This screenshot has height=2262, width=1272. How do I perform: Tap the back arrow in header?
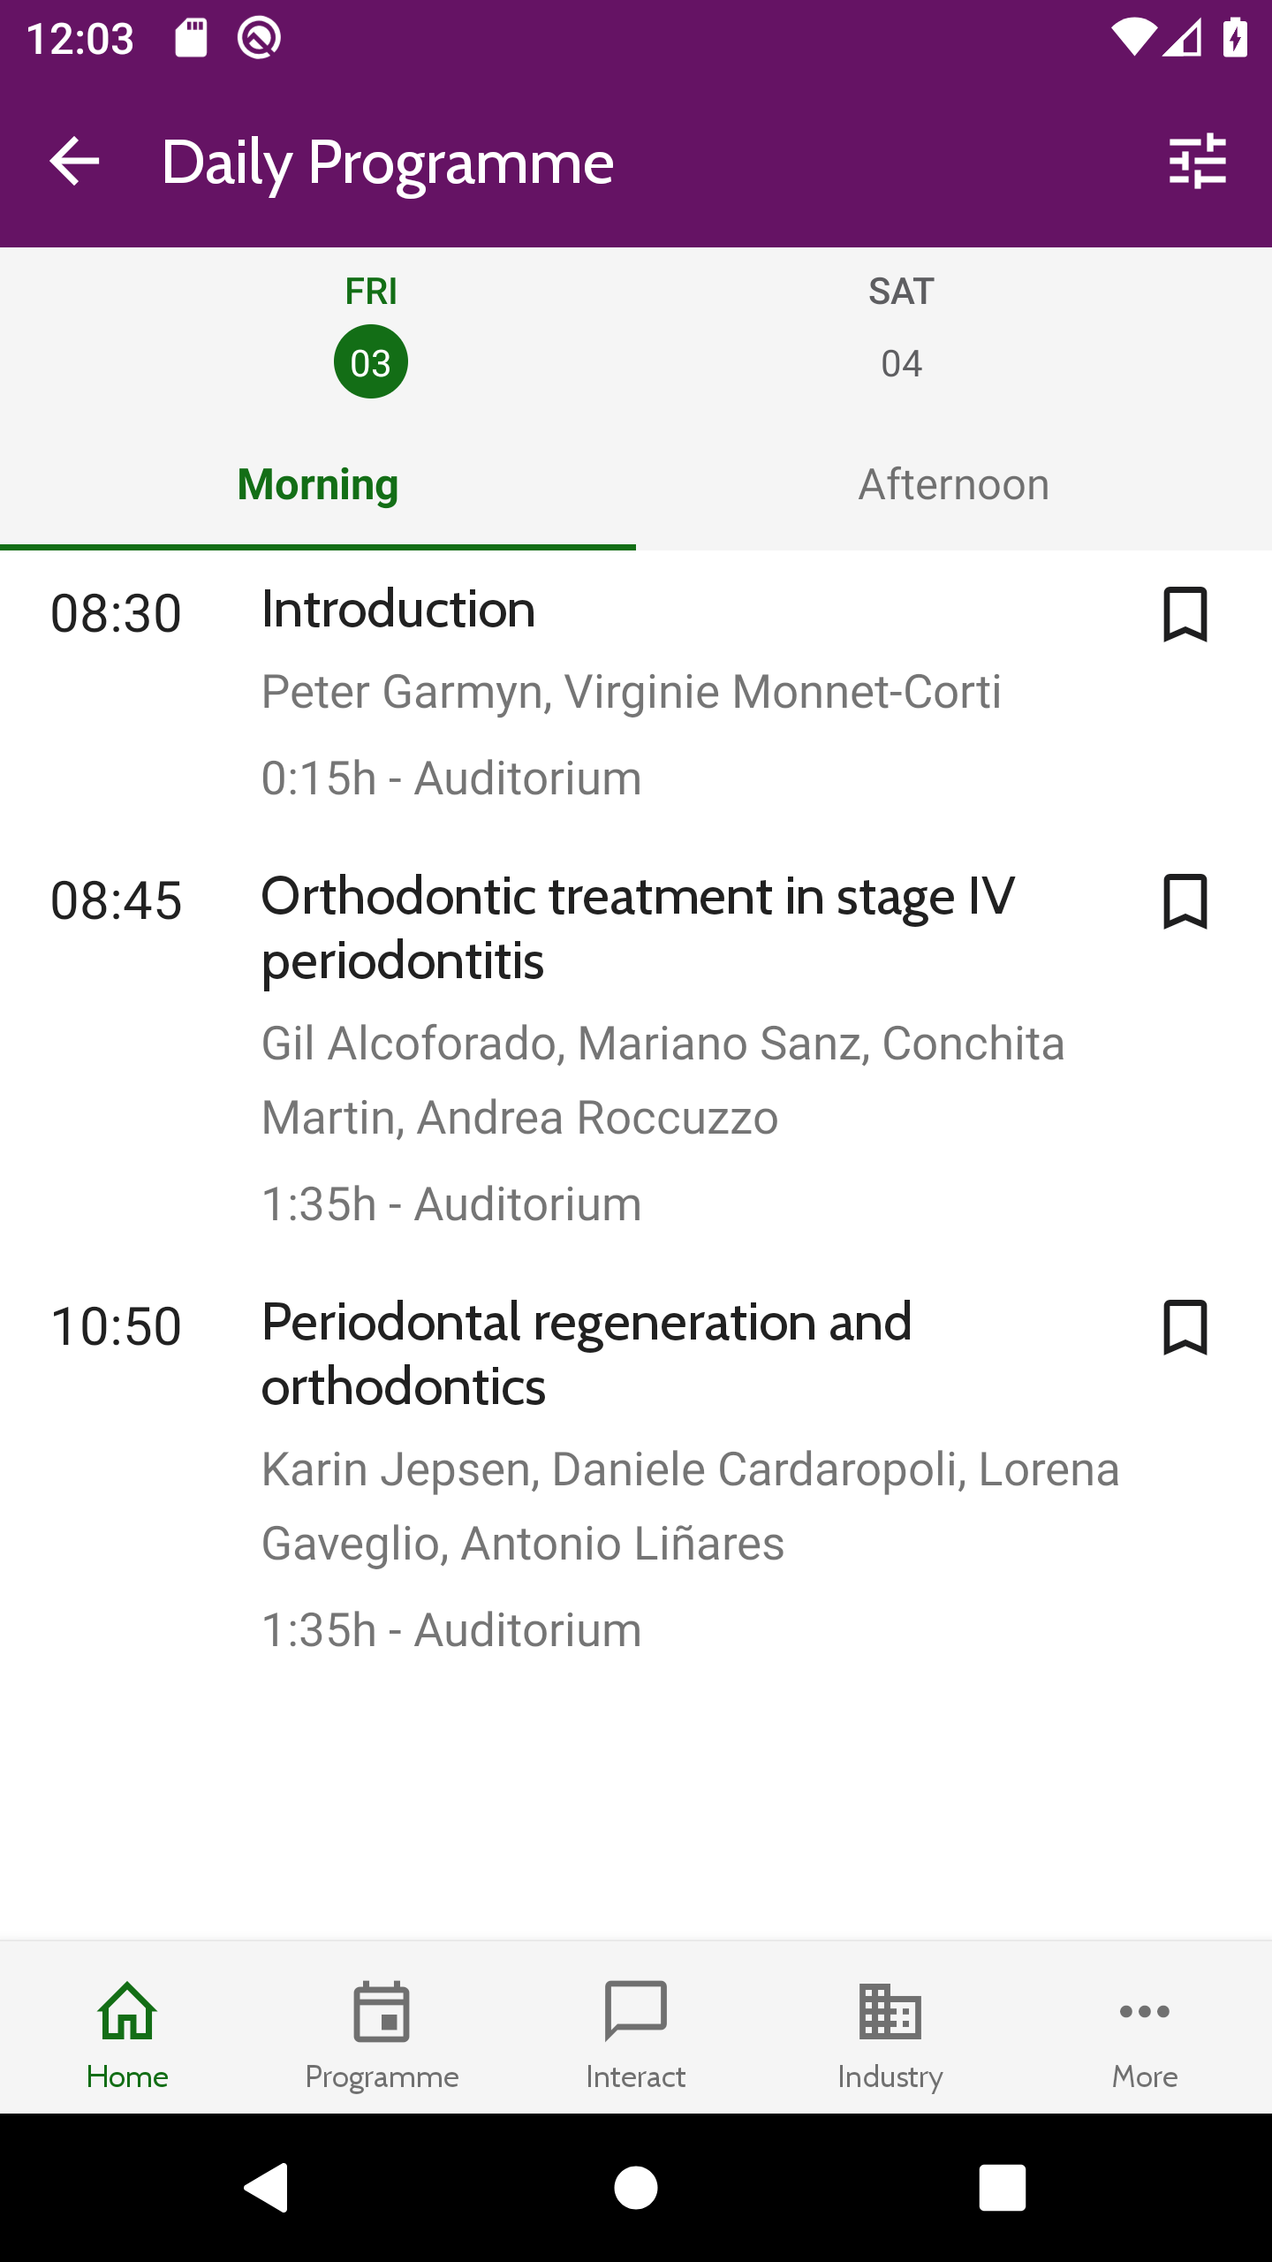74,162
